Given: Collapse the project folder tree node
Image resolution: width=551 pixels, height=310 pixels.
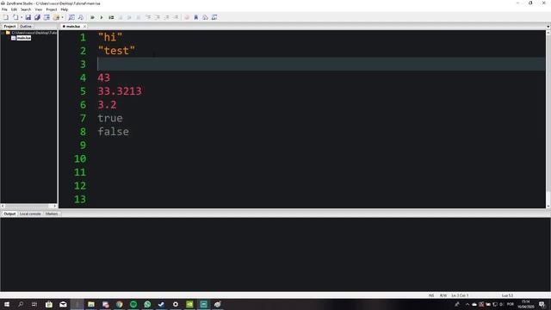Looking at the screenshot, I should (x=3, y=33).
